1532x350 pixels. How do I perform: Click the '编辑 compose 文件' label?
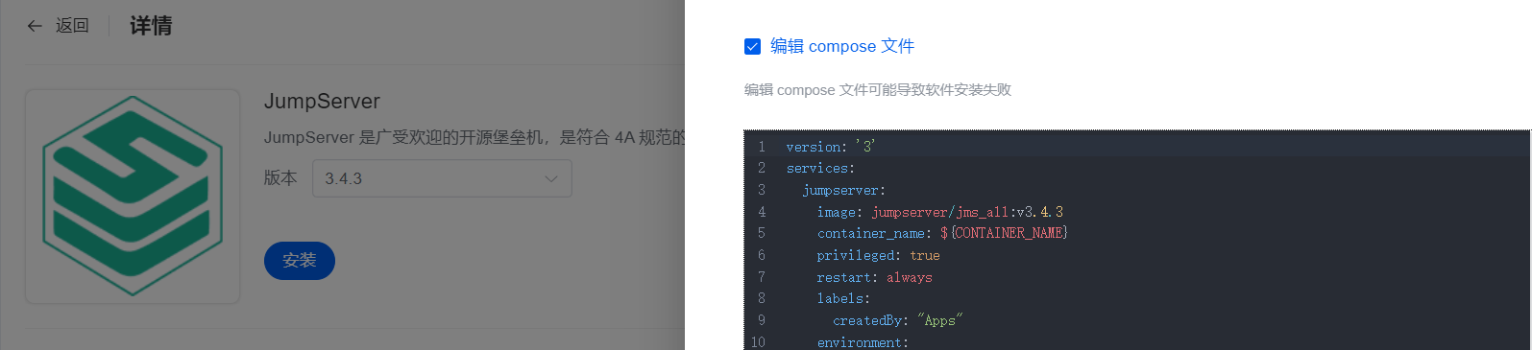(x=842, y=46)
